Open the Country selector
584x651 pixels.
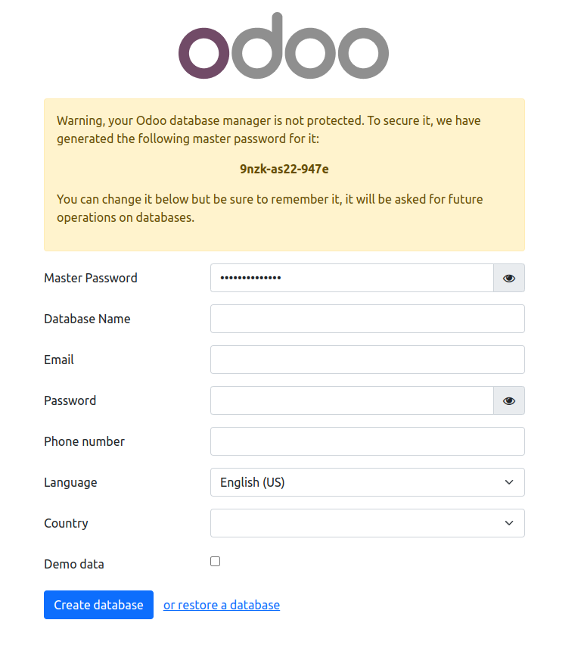pos(367,523)
